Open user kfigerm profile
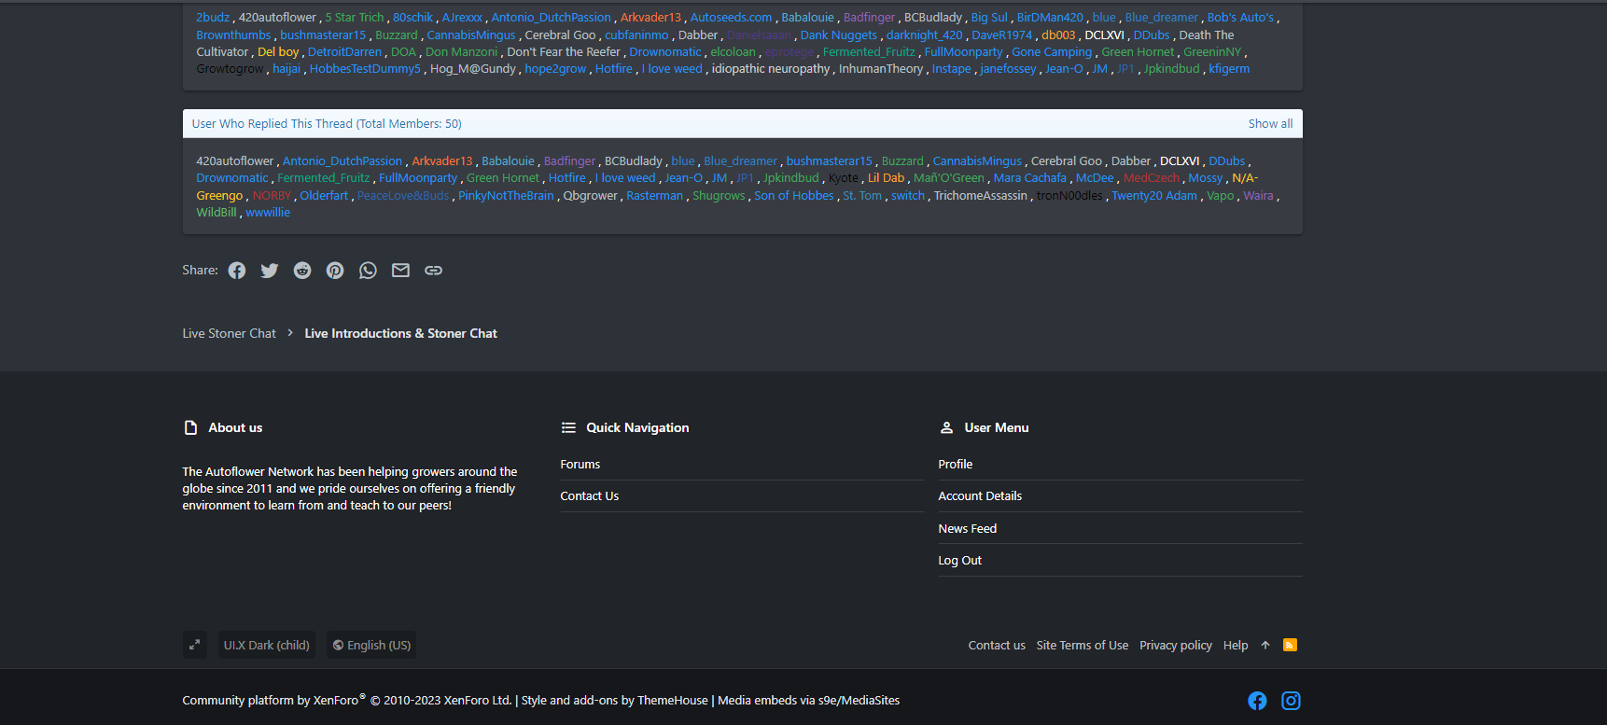1607x725 pixels. click(1229, 68)
